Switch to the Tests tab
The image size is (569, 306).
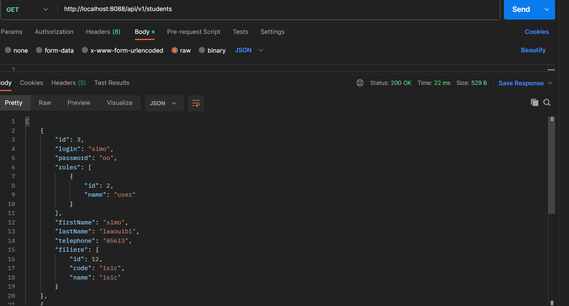[x=240, y=31]
